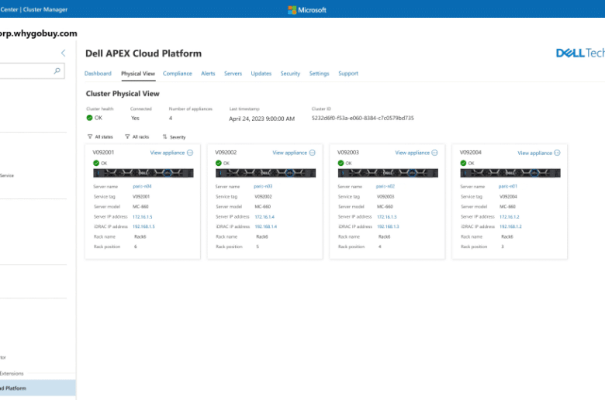The height and width of the screenshot is (400, 605).
Task: Click the Cluster Physical View heading
Action: point(123,94)
